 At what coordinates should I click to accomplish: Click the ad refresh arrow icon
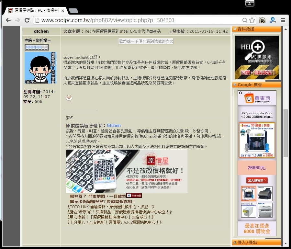(x=240, y=93)
